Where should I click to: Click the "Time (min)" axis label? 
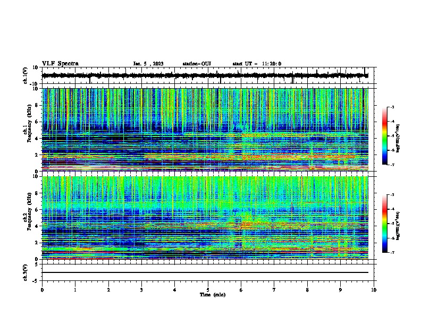click(213, 295)
